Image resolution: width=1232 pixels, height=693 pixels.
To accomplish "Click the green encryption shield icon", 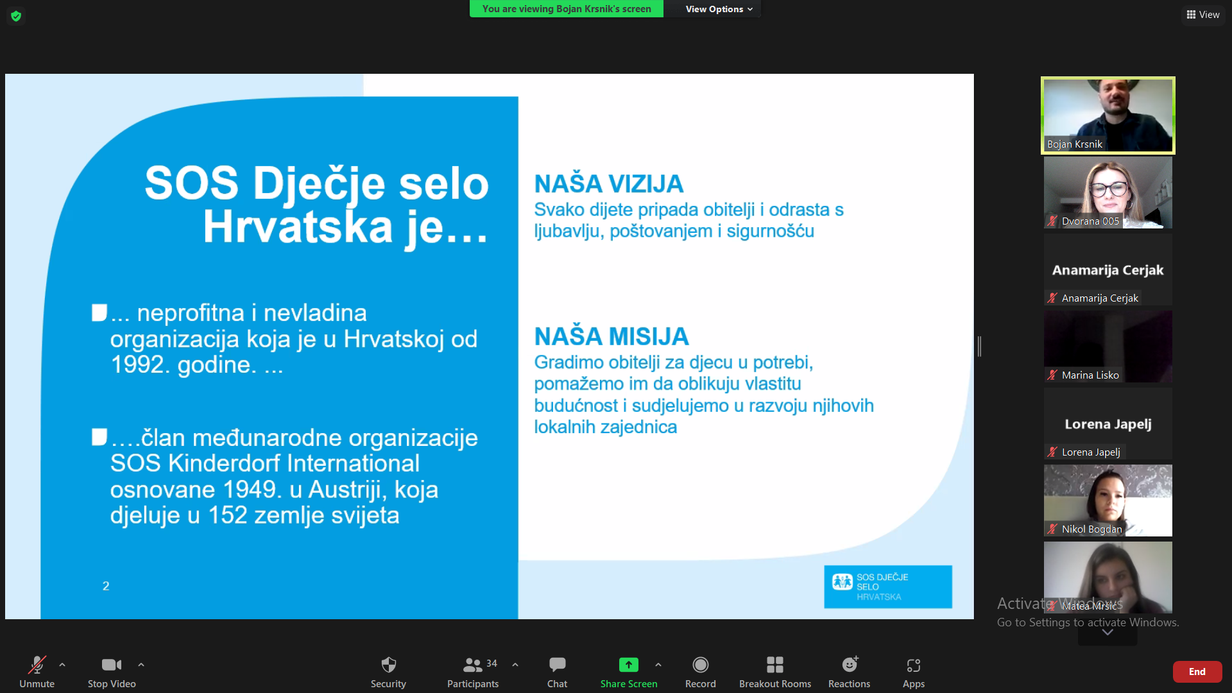I will point(16,15).
